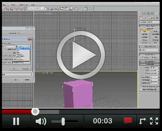Toggle the Percent Snap toolbar icon
162x131 pixels.
pyautogui.click(x=16, y=9)
